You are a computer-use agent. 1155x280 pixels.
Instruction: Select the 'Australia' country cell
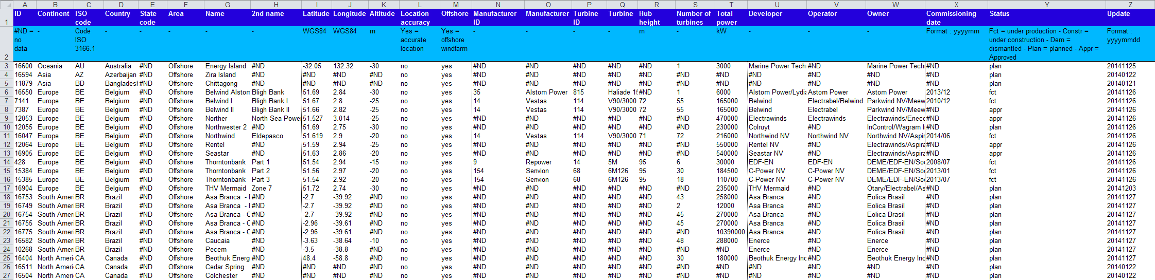coord(121,66)
